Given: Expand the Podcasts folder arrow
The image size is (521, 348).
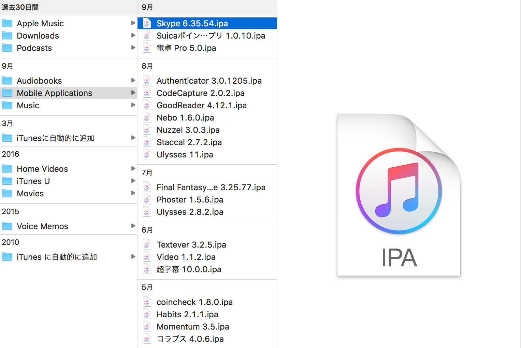Looking at the screenshot, I should point(133,47).
